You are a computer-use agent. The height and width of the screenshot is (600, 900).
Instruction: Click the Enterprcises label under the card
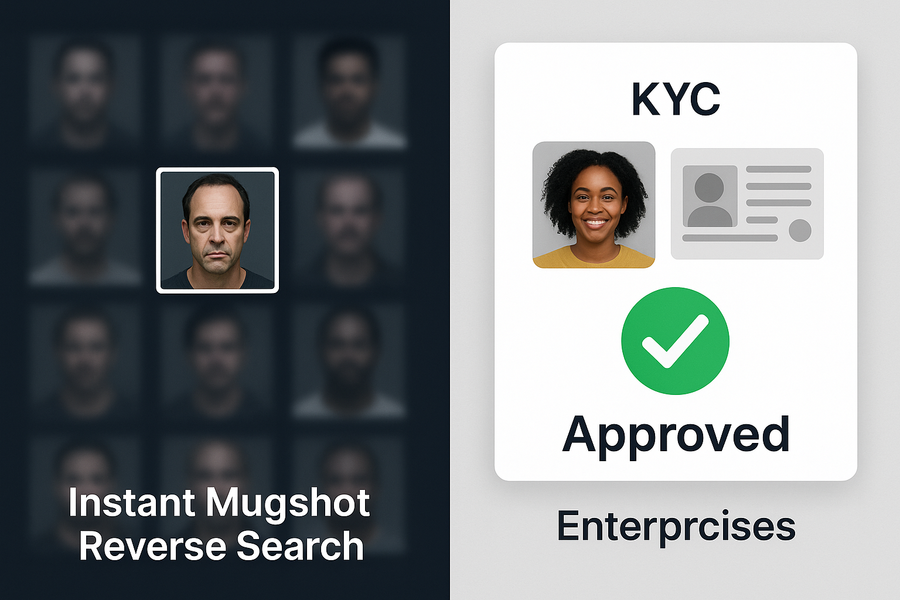tap(676, 526)
